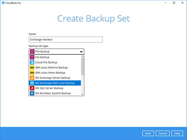
Task: Select MS Exchange Mail Level Backup option
Action: [x=55, y=83]
